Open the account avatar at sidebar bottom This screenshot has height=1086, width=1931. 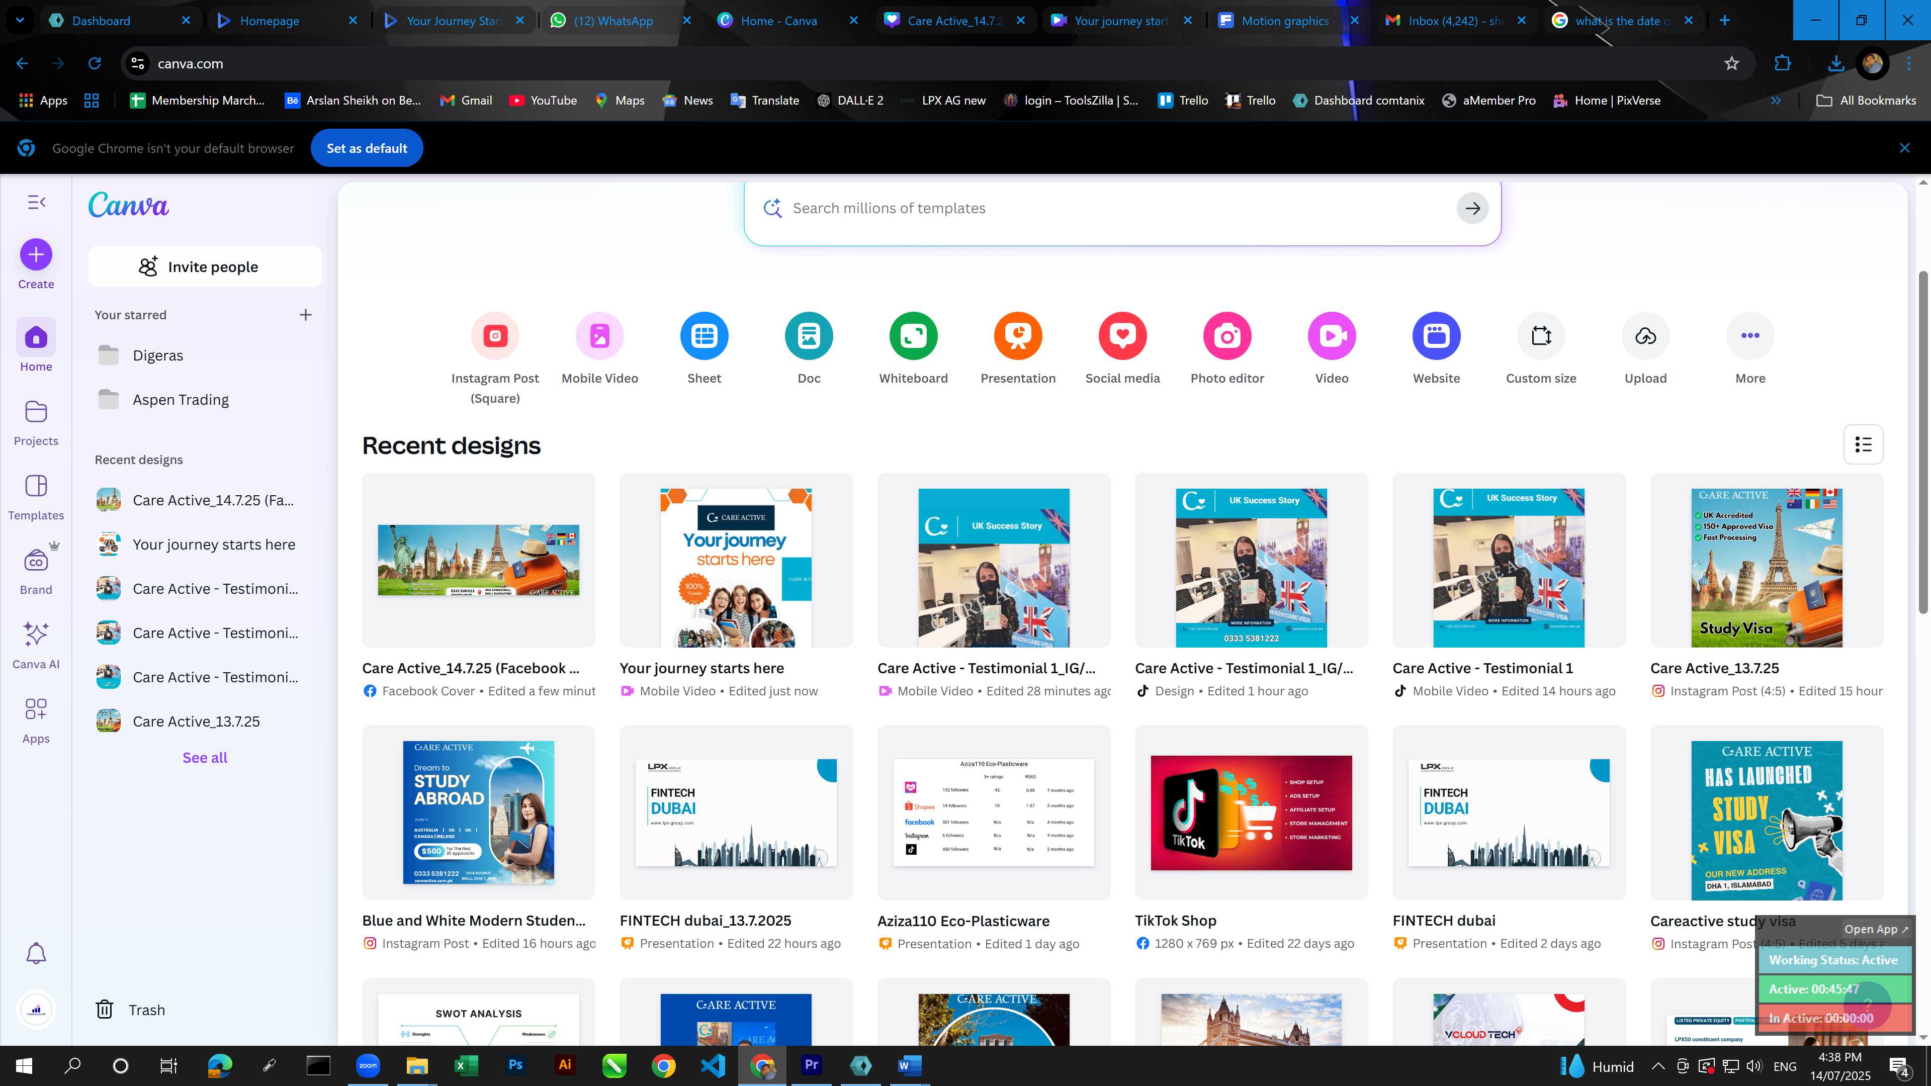36,1010
